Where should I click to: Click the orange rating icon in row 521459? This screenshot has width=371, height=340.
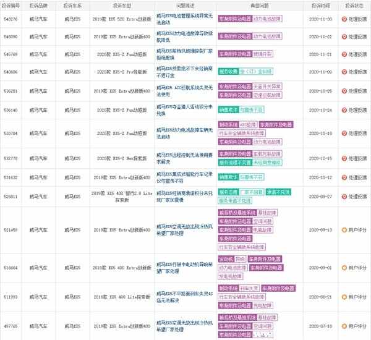[344, 230]
